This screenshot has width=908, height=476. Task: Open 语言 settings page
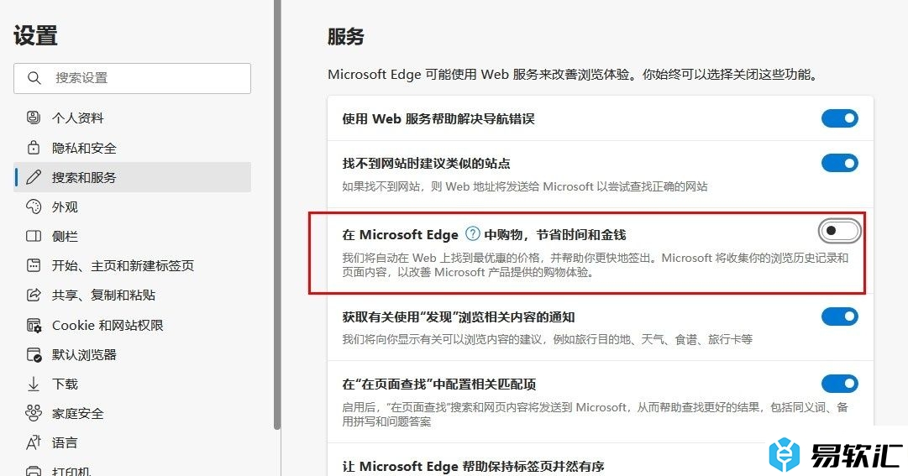(133, 443)
